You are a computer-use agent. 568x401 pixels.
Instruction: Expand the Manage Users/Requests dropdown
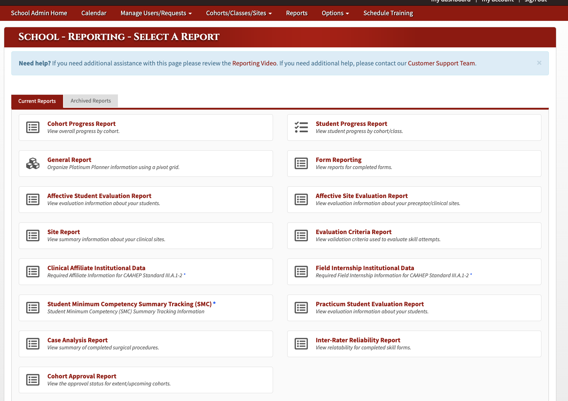(156, 13)
